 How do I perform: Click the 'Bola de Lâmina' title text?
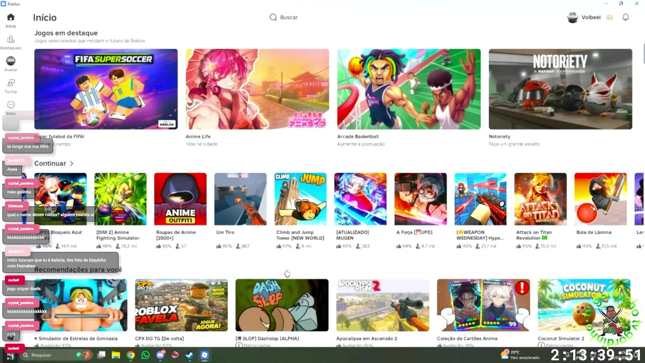(594, 232)
